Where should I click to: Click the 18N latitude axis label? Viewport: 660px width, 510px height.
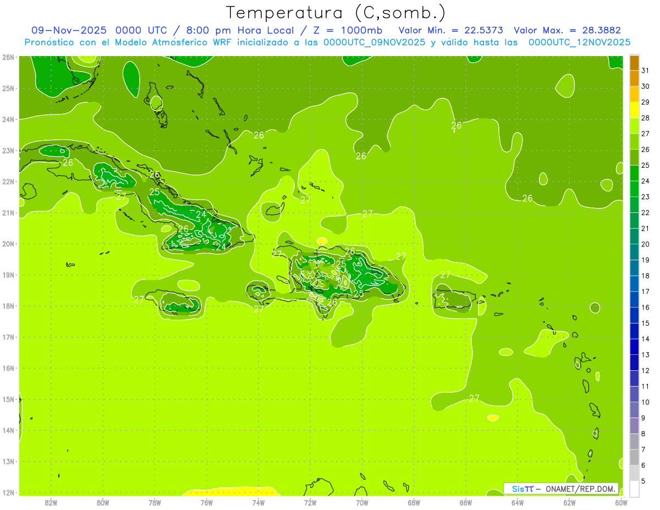[x=8, y=306]
